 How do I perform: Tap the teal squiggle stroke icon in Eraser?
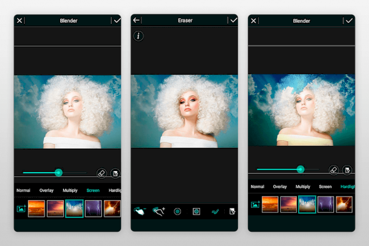pyautogui.click(x=215, y=212)
